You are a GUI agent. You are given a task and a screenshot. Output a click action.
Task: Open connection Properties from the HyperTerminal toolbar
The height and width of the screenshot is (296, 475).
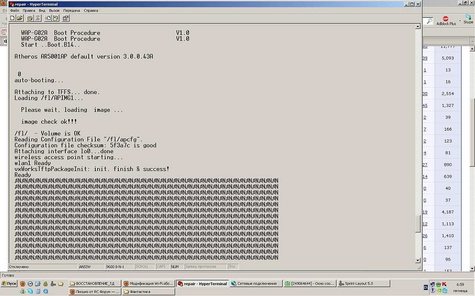coord(66,18)
